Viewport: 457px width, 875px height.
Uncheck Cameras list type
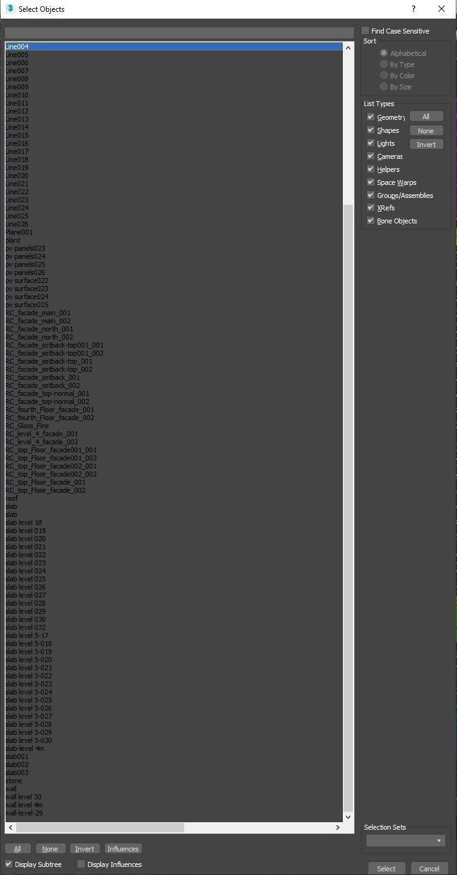[371, 156]
